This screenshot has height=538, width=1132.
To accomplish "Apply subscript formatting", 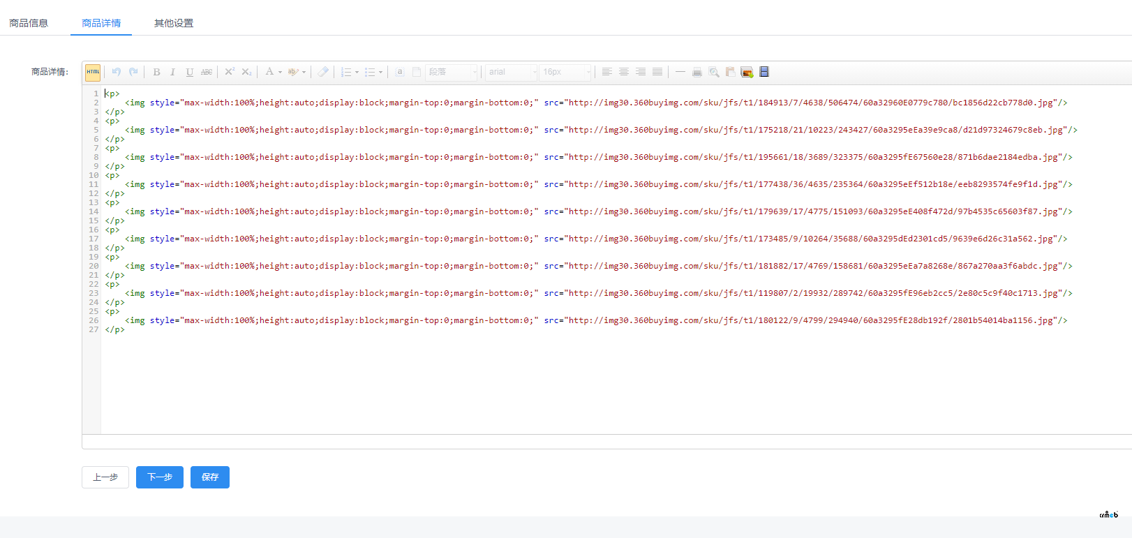I will pyautogui.click(x=246, y=72).
